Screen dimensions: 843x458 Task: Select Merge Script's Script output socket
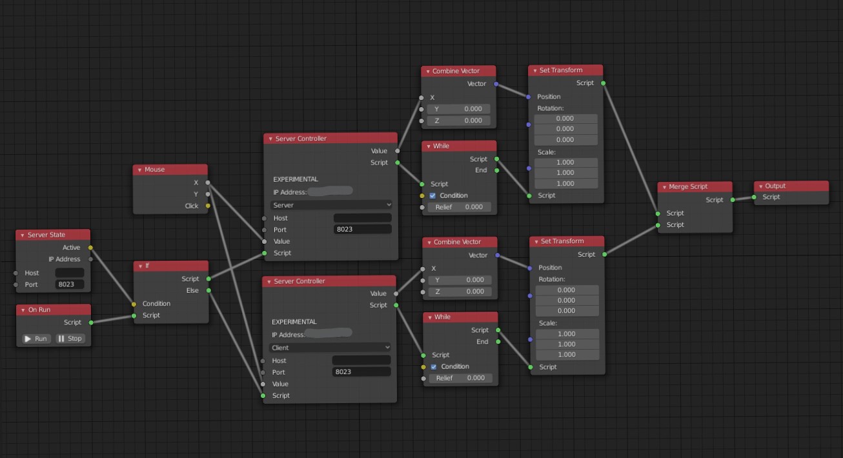point(733,200)
